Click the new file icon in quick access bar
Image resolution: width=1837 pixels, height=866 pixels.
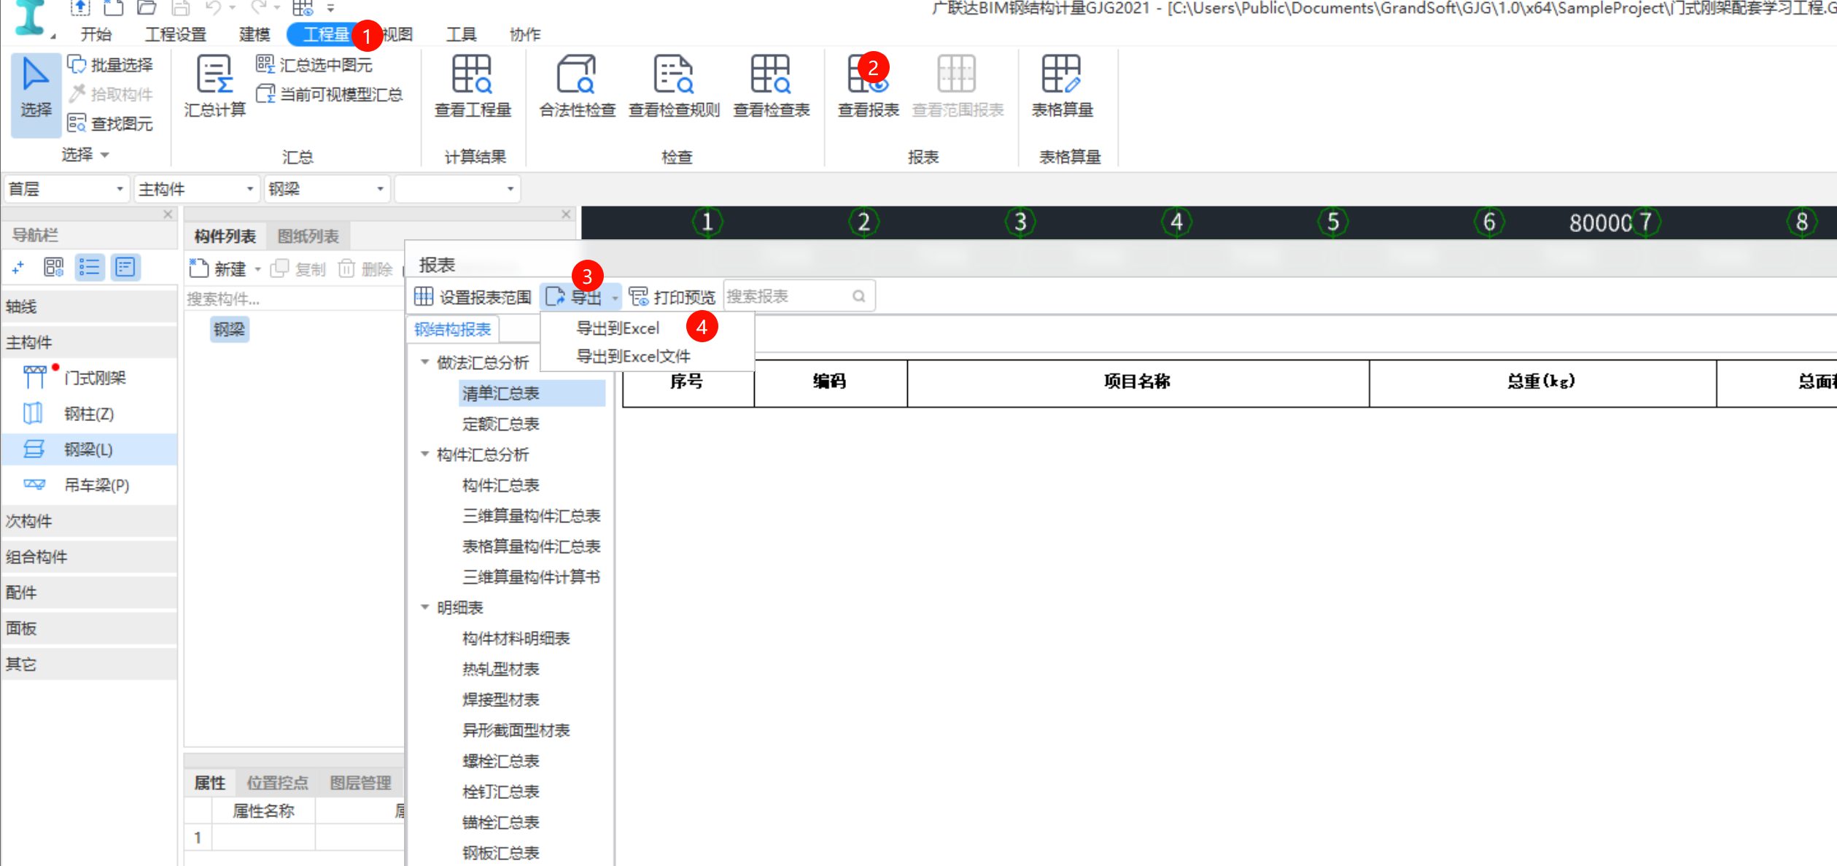coord(113,8)
